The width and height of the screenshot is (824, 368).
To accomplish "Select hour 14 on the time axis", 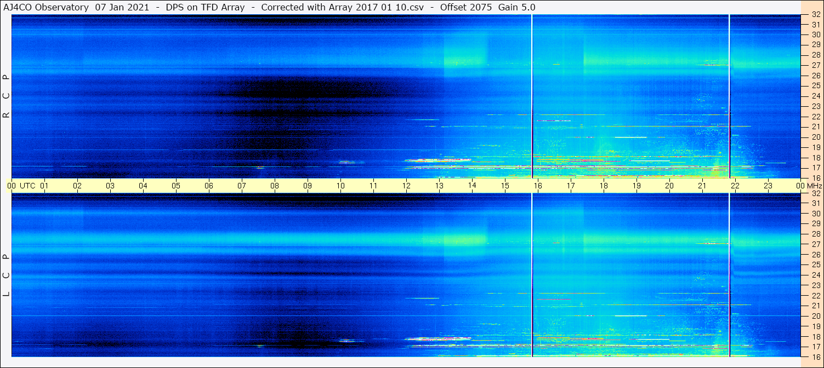I will tap(472, 186).
